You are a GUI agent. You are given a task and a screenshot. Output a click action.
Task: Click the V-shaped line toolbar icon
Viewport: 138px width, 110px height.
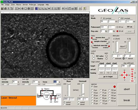[x=49, y=8]
